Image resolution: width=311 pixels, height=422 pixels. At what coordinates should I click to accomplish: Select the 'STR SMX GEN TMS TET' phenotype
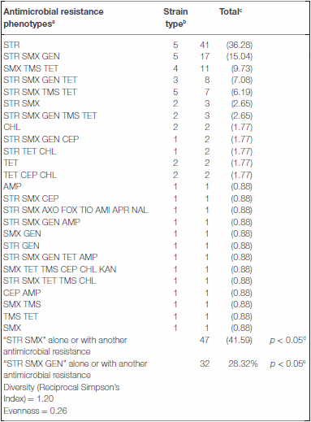[x=50, y=115]
